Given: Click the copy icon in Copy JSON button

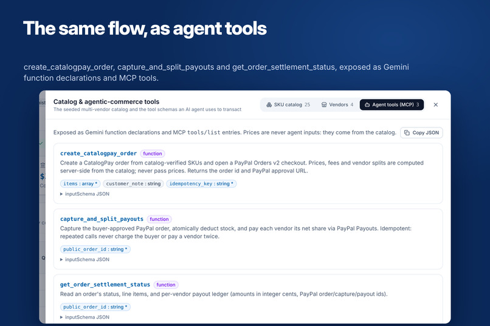Looking at the screenshot, I should 407,132.
